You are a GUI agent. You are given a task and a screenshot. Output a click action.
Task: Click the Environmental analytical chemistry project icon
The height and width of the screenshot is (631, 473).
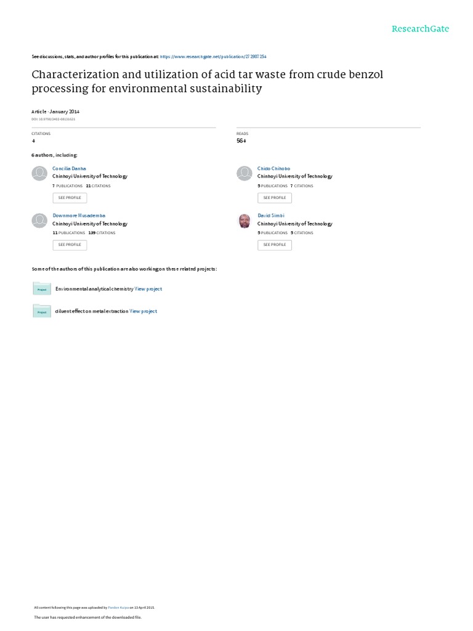click(41, 288)
